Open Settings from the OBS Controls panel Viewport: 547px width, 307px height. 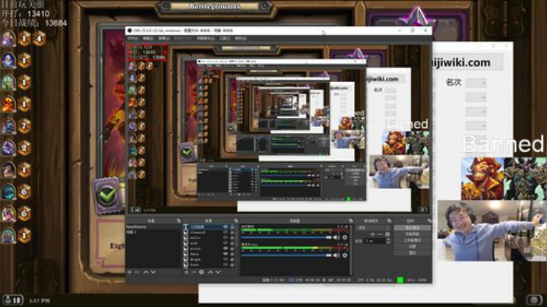click(413, 246)
